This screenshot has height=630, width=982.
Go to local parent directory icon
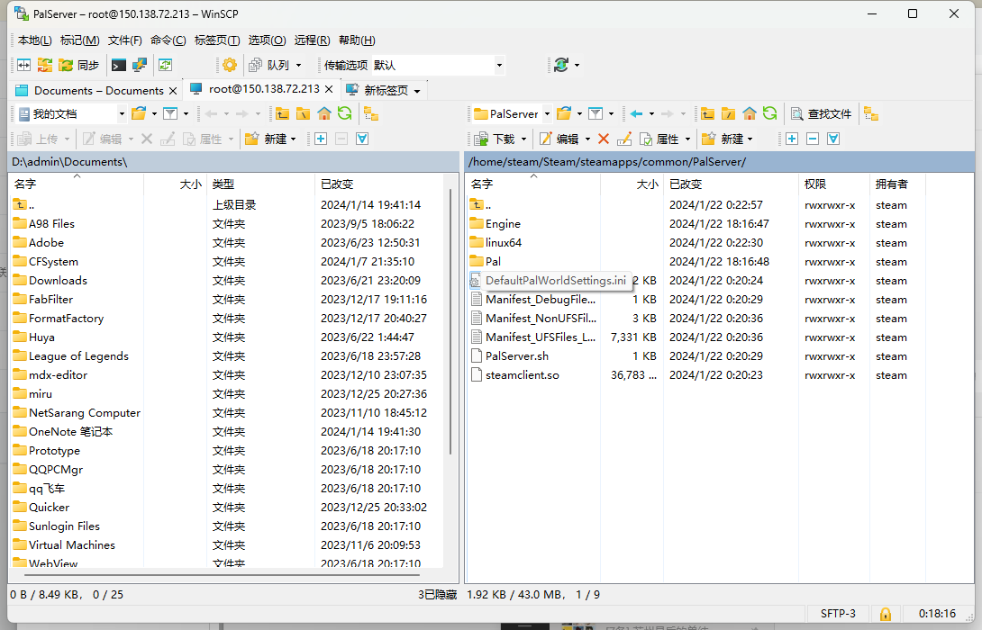point(283,114)
